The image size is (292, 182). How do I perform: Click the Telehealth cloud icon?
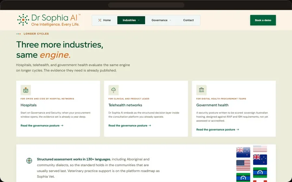click(114, 90)
